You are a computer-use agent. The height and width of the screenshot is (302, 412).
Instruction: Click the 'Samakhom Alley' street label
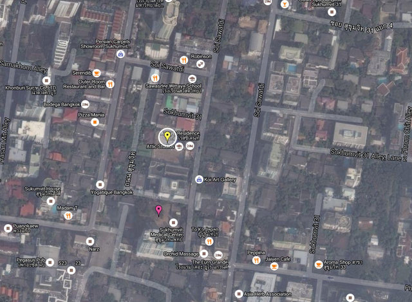(x=23, y=67)
